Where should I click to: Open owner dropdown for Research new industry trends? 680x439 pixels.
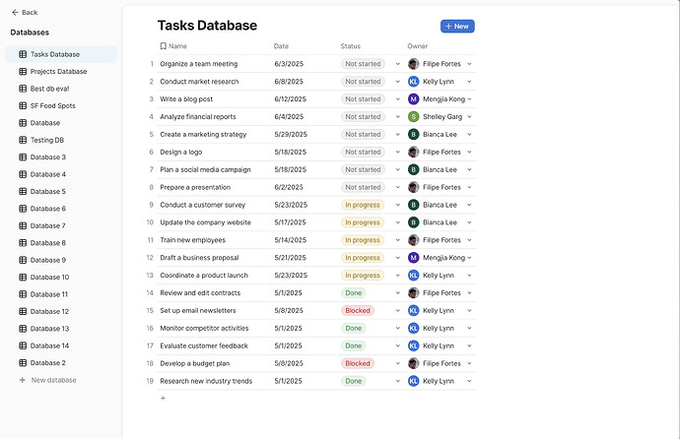pyautogui.click(x=469, y=381)
